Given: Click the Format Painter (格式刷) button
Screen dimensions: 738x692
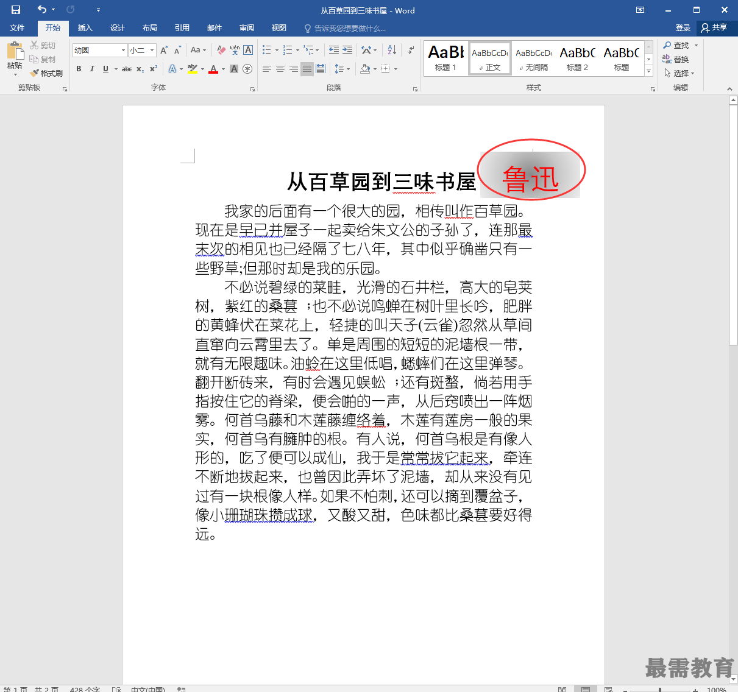Looking at the screenshot, I should 46,73.
